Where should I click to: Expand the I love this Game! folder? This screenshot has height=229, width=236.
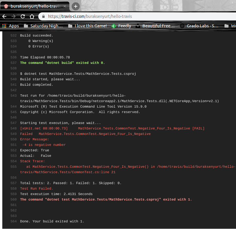pyautogui.click(x=87, y=26)
